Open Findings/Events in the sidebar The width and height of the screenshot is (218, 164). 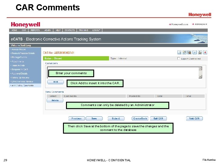[x=19, y=57]
